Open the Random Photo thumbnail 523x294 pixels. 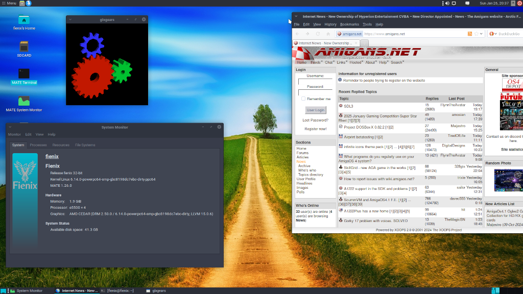coord(508,180)
